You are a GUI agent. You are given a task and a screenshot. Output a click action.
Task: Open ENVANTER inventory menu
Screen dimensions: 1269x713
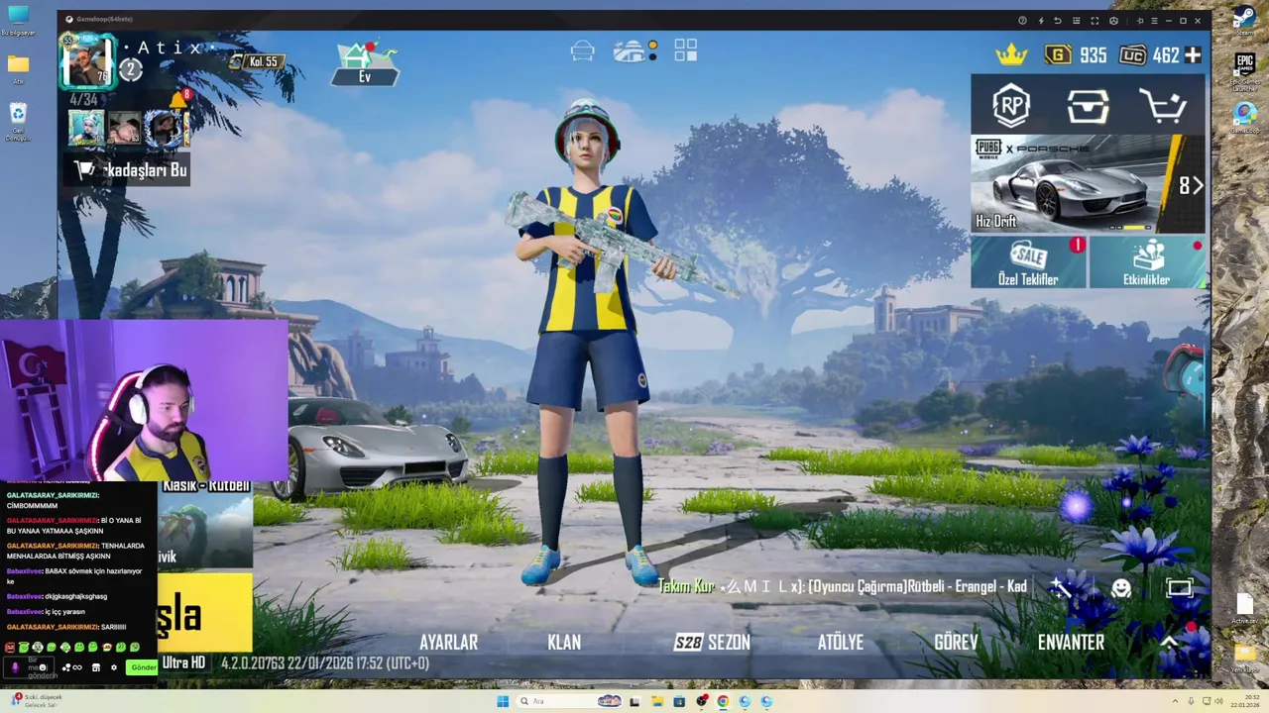pyautogui.click(x=1071, y=642)
